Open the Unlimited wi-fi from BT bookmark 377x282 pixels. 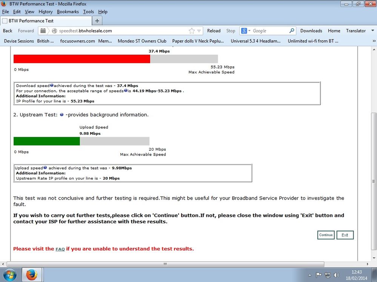313,41
